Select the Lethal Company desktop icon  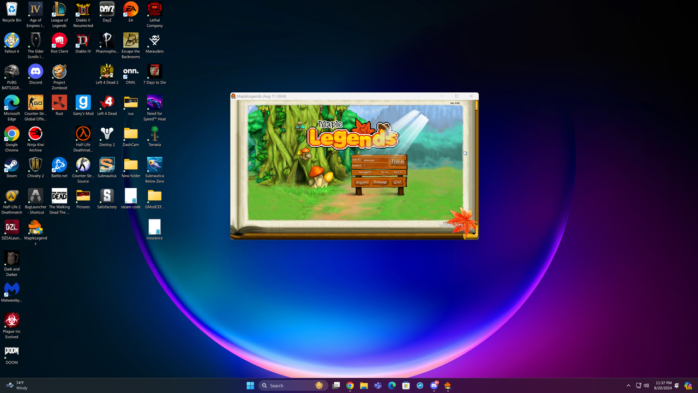[x=154, y=15]
